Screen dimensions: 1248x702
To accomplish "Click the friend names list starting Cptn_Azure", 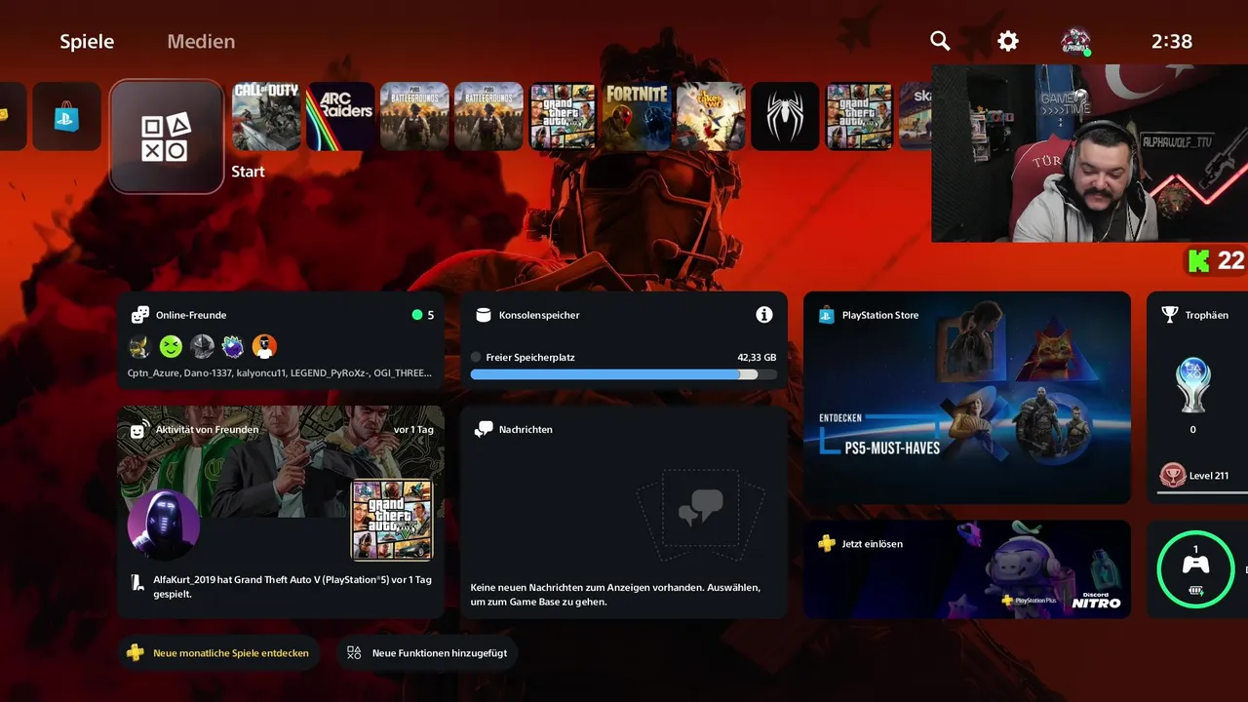I will tap(279, 372).
